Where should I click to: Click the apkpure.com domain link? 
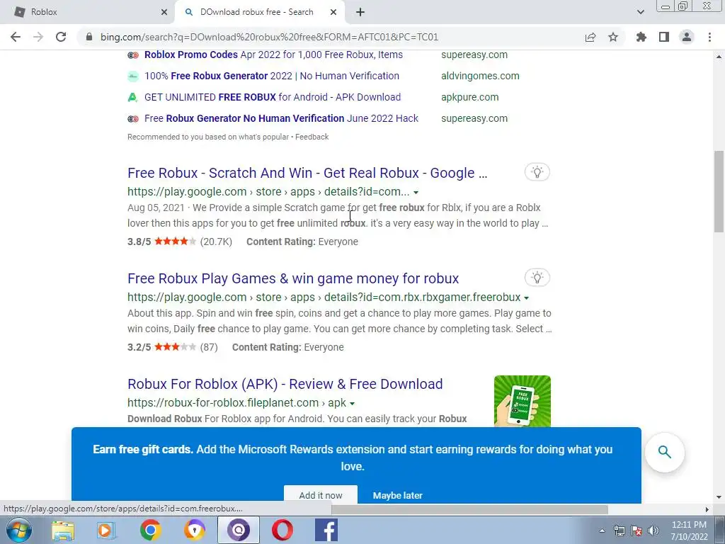pyautogui.click(x=470, y=97)
